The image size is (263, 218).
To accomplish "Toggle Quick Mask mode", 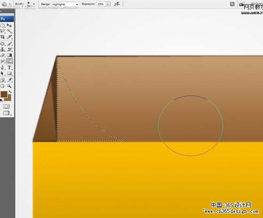I will coord(6,106).
